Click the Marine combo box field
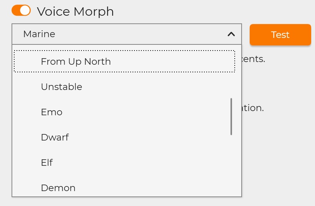This screenshot has width=315, height=206. 127,34
